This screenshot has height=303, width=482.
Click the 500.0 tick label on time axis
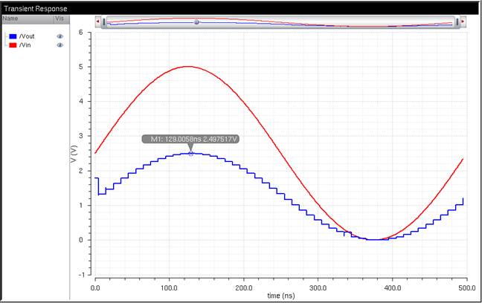[466, 286]
